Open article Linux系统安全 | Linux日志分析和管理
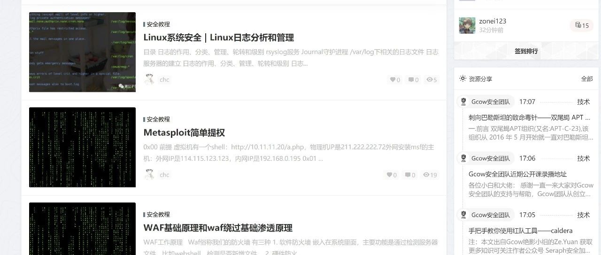Image resolution: width=601 pixels, height=255 pixels. (x=218, y=37)
